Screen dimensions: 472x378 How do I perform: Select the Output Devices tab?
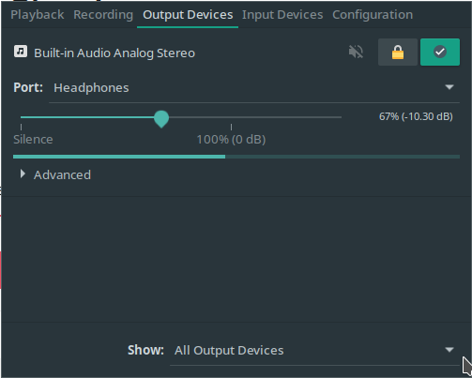click(x=188, y=15)
